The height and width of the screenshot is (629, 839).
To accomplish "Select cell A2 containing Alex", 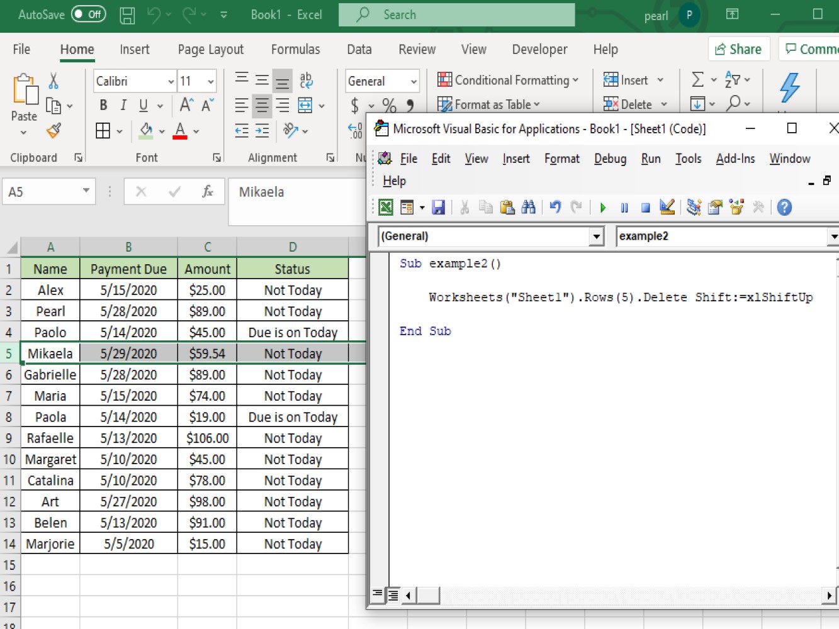I will click(50, 289).
